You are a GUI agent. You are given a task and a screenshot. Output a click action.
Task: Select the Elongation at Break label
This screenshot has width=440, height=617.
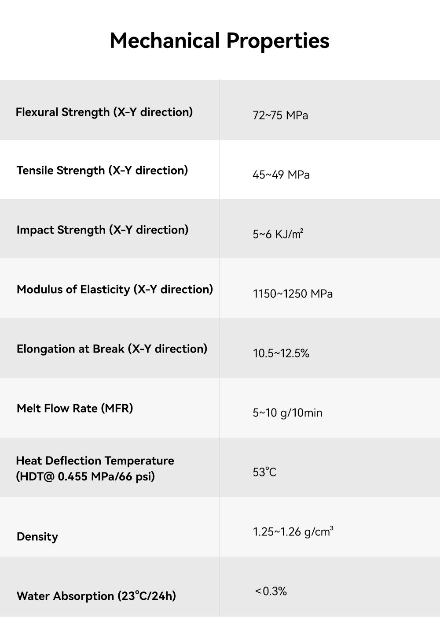112,349
